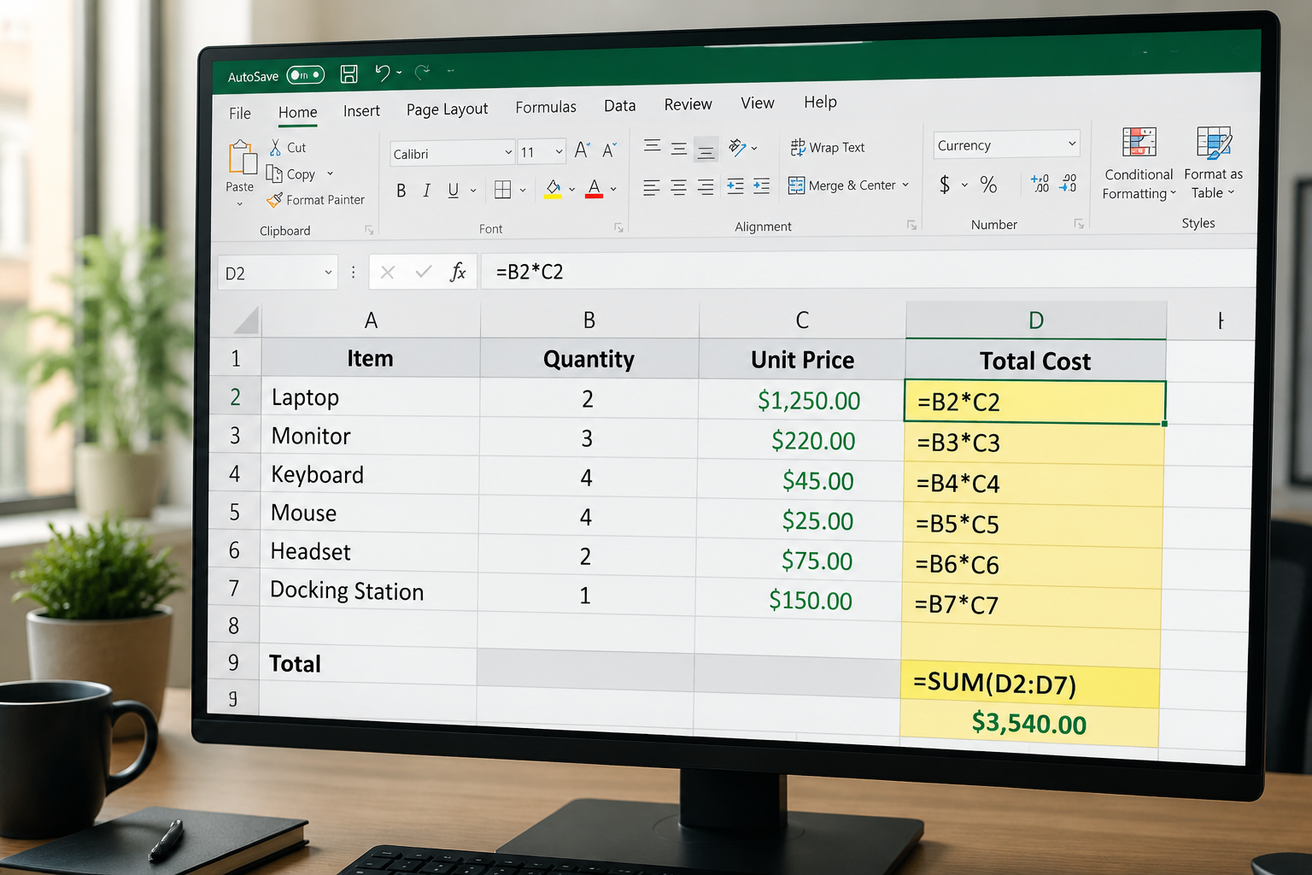This screenshot has width=1312, height=875.
Task: Expand the Merge & Center arrow
Action: point(905,185)
